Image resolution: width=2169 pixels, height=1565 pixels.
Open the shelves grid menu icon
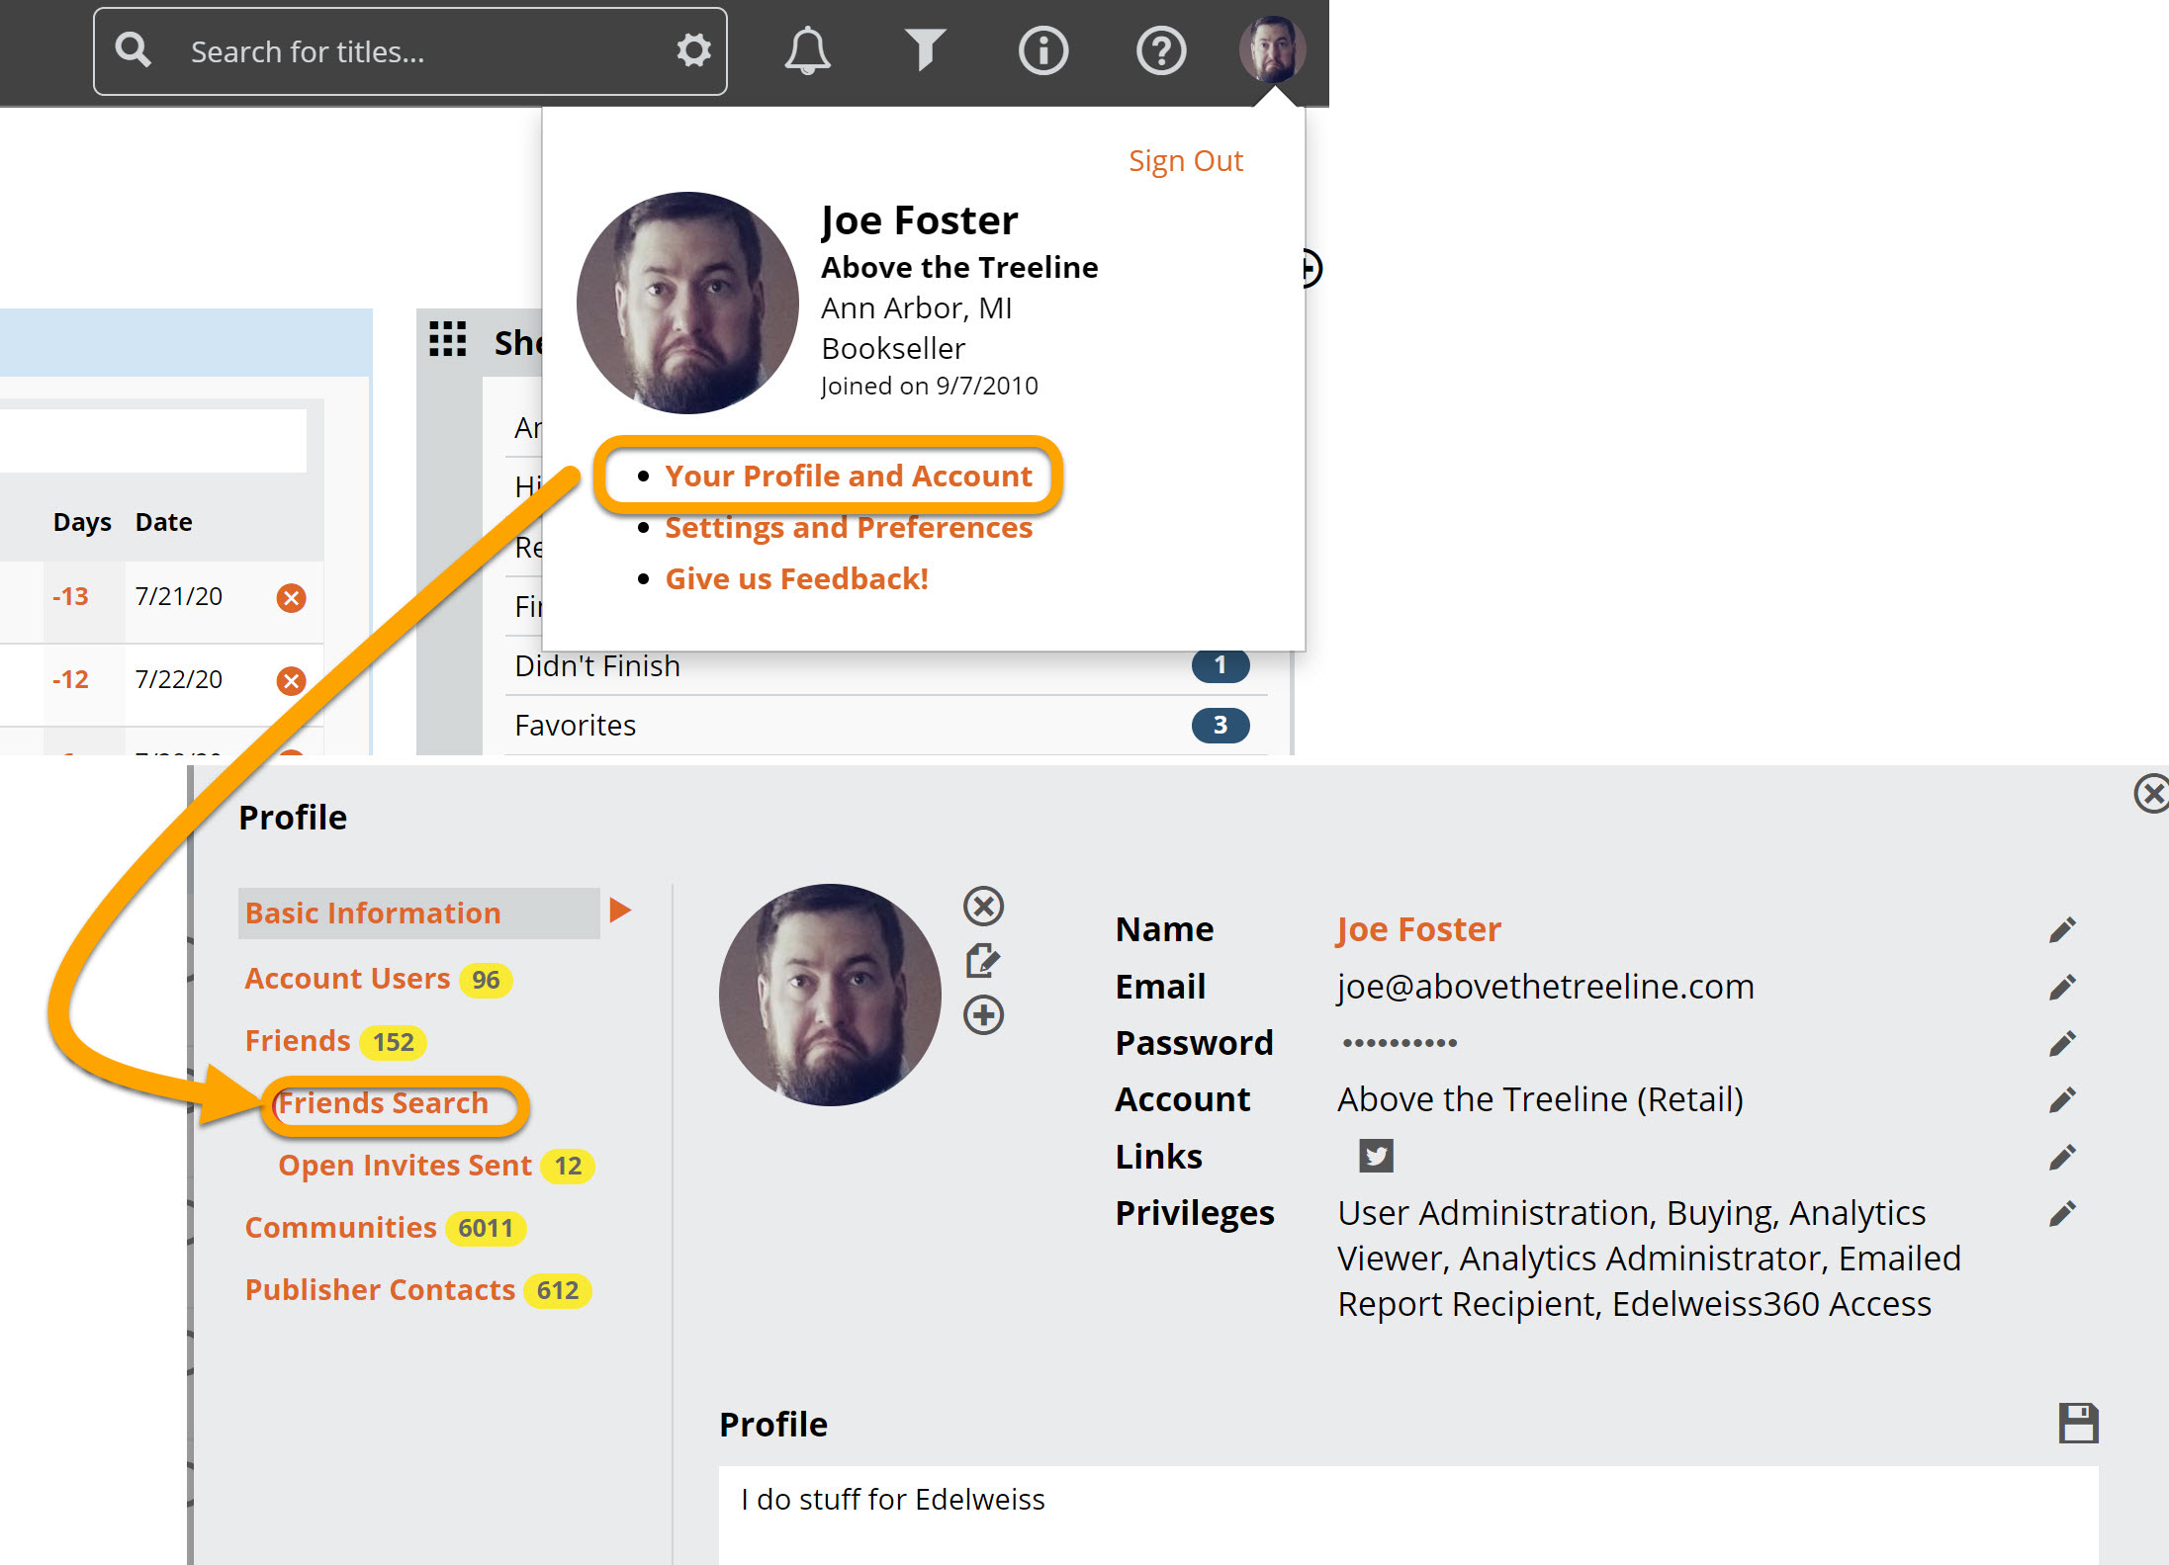coord(447,339)
